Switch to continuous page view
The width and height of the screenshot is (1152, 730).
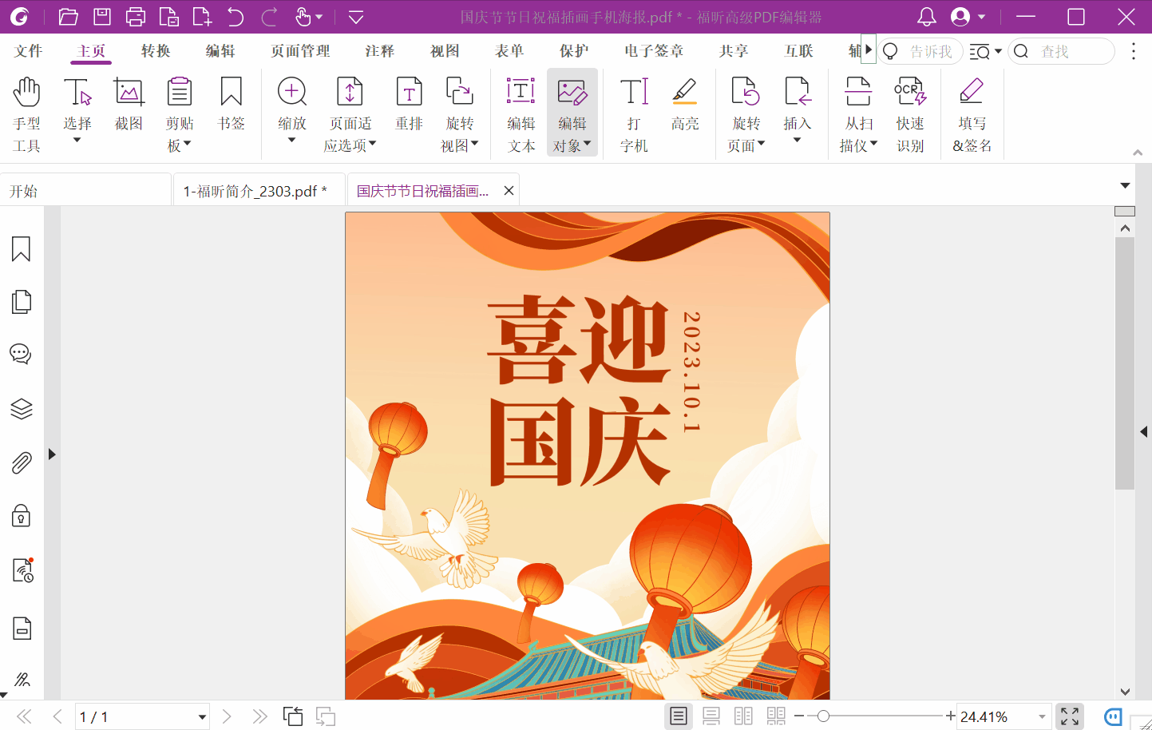coord(711,716)
